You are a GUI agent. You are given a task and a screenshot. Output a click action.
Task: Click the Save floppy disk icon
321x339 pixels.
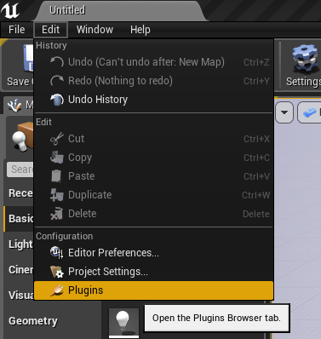[x=29, y=58]
